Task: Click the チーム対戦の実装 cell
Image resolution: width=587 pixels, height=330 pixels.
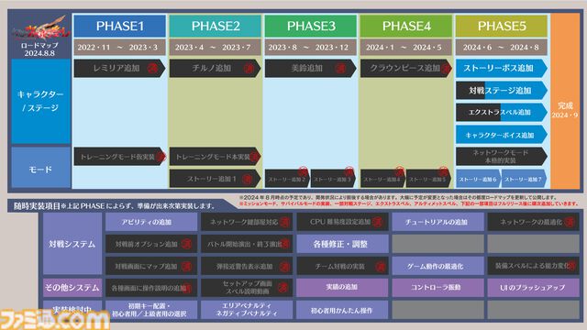Action: click(x=342, y=266)
